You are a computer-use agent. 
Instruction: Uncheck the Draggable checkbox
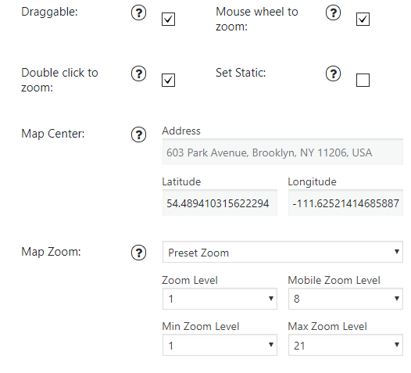168,19
